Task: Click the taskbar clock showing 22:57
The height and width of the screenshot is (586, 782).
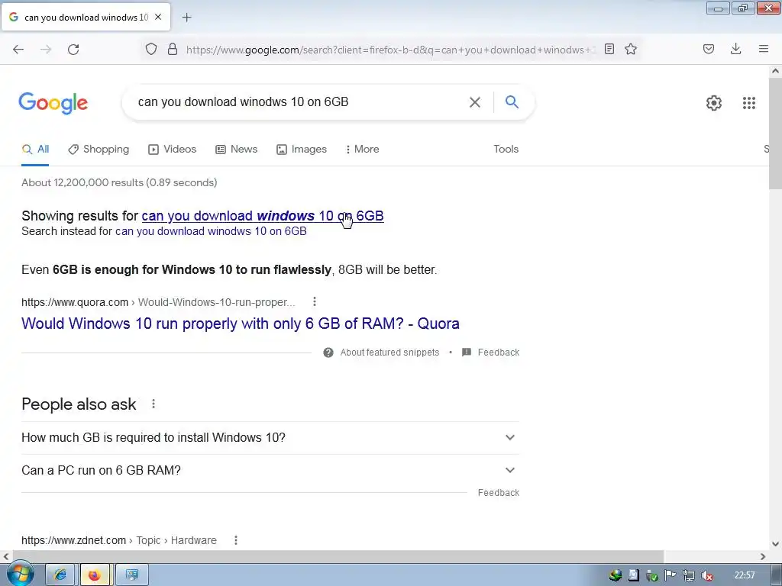Action: click(x=745, y=575)
